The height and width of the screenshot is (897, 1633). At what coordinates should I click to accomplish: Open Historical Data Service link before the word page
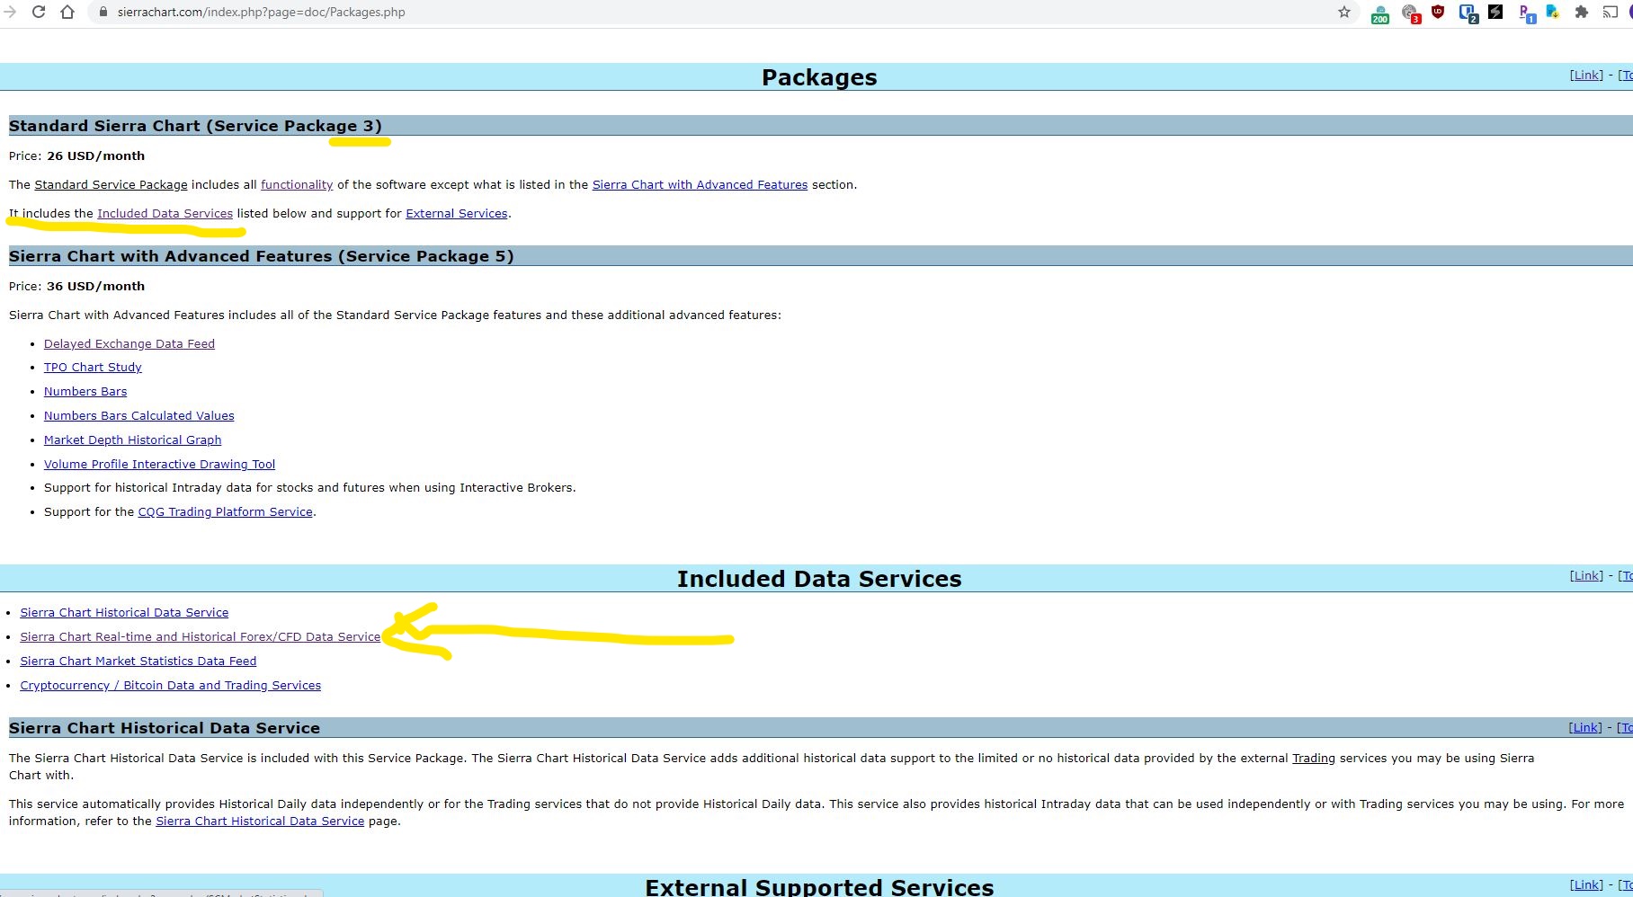coord(260,822)
